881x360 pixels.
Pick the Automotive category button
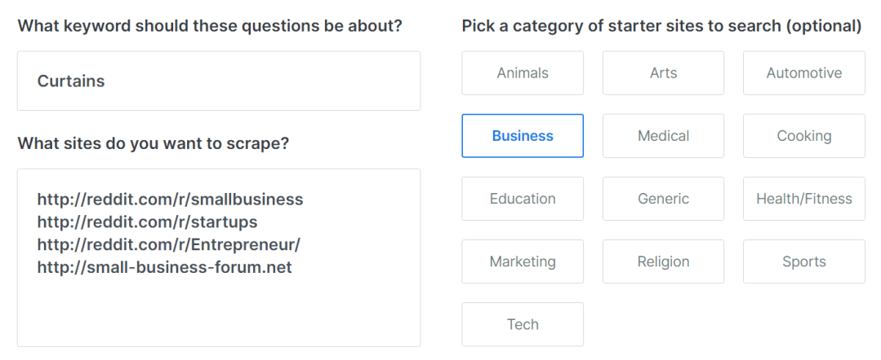pos(803,73)
